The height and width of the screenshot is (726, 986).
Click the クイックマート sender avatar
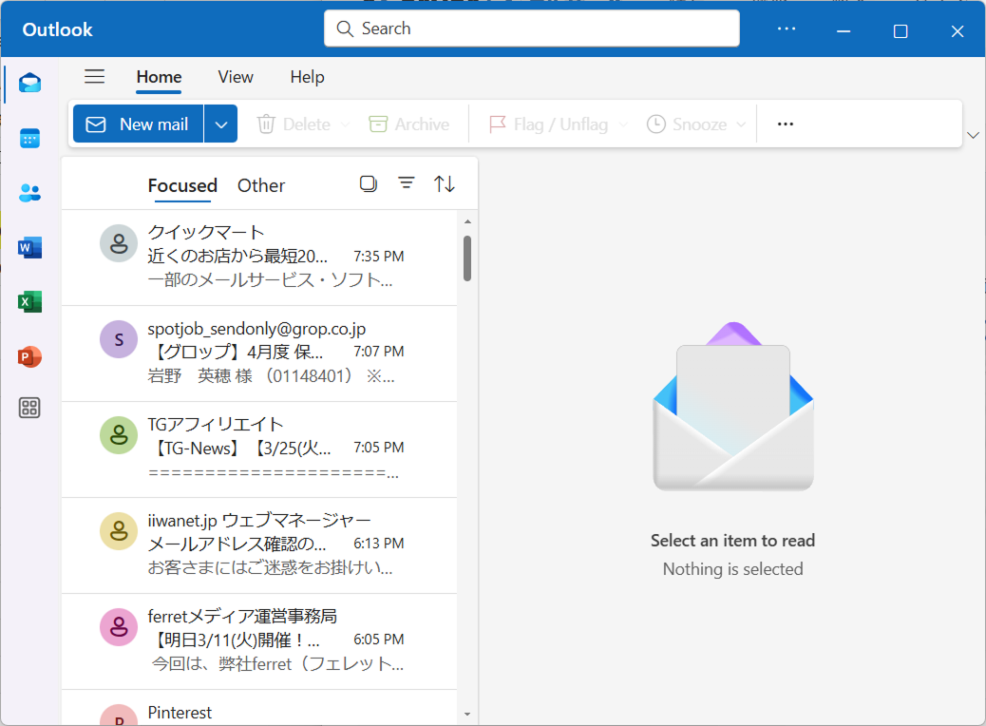(x=119, y=243)
